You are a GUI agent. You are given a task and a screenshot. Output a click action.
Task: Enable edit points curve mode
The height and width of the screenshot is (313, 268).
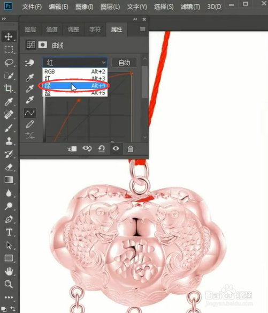30,113
